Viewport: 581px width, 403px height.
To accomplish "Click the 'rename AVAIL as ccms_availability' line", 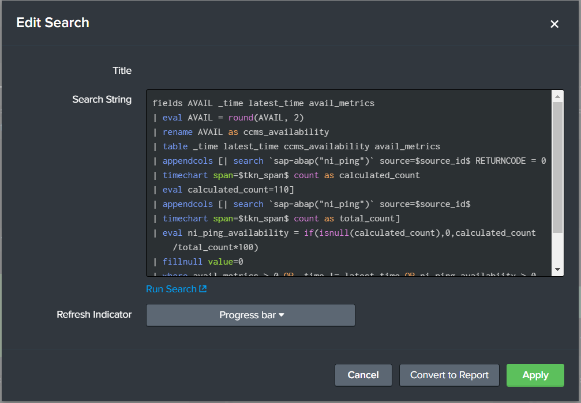I will click(245, 132).
